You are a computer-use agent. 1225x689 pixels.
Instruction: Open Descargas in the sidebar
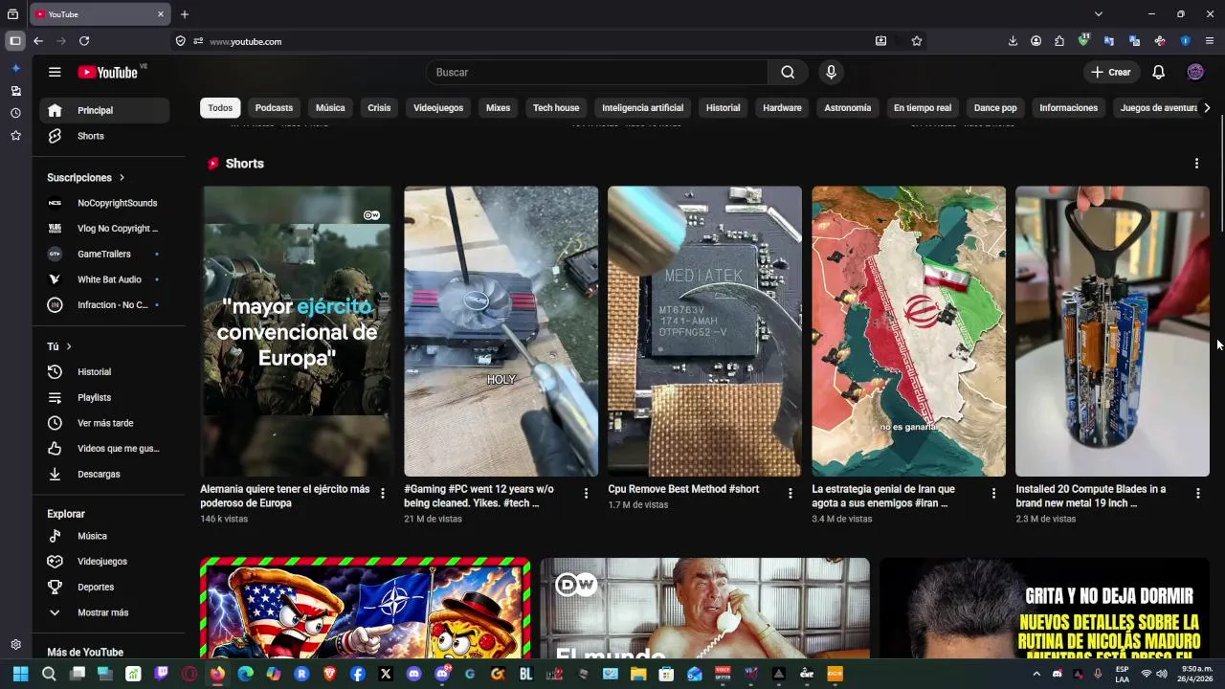point(104,474)
